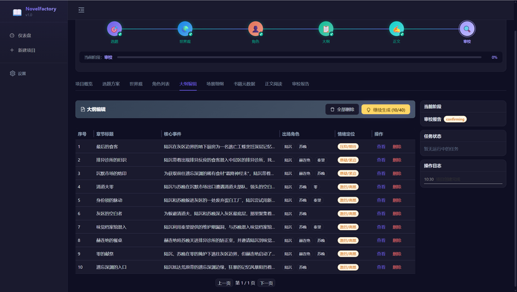Click the 10:30 log entry in 操作日志
The image size is (517, 292).
click(463, 179)
